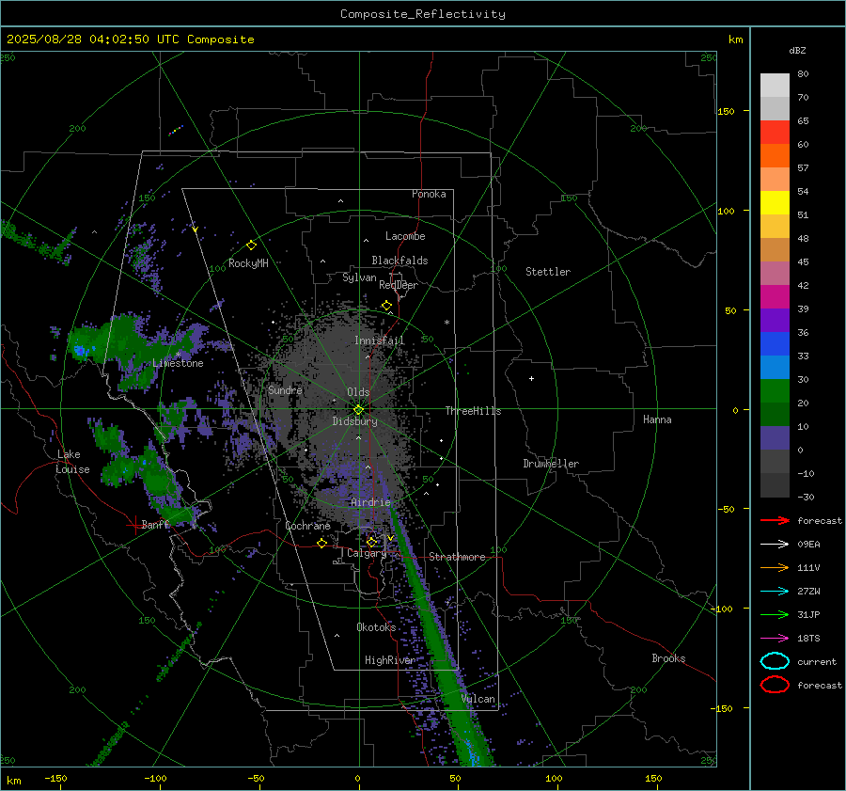Click the Calgary city label

[x=367, y=553]
